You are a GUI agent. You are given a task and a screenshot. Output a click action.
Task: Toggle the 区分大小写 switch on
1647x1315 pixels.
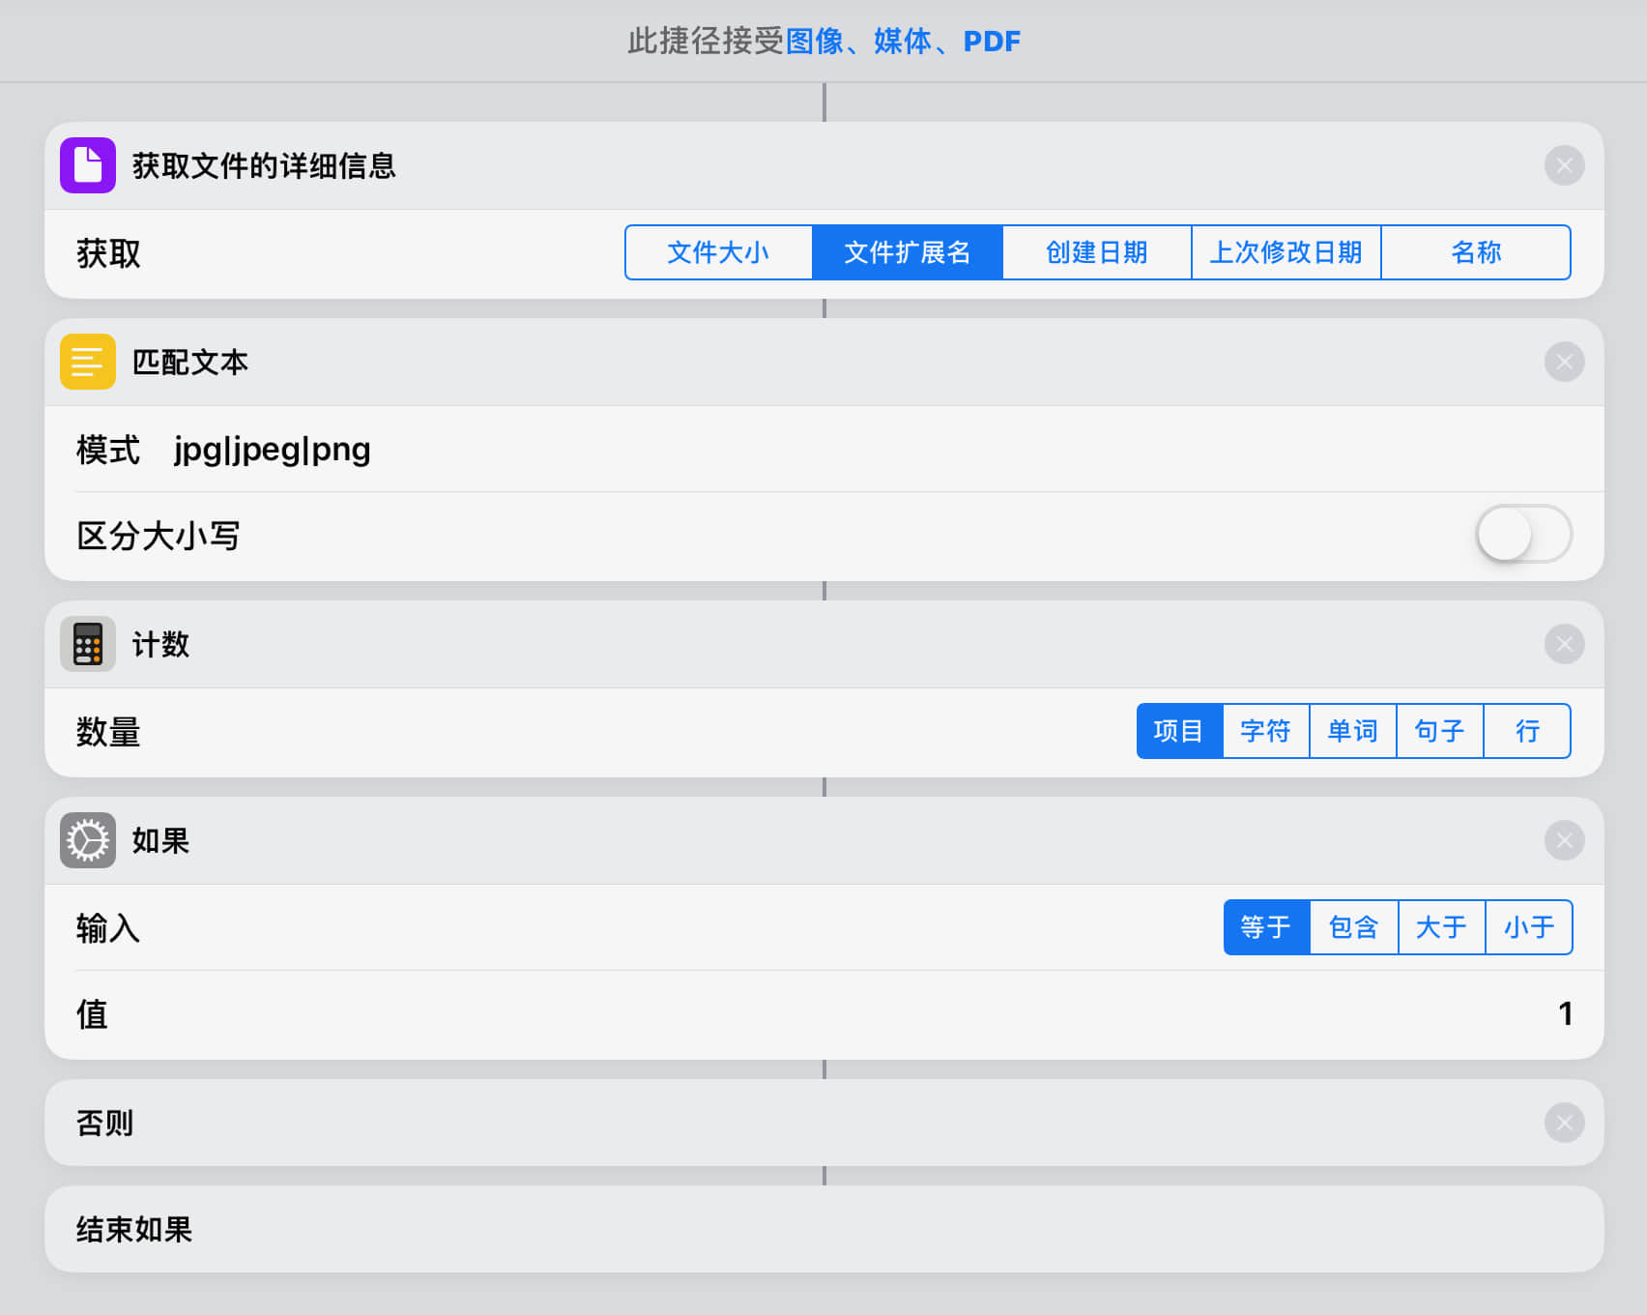pyautogui.click(x=1522, y=534)
